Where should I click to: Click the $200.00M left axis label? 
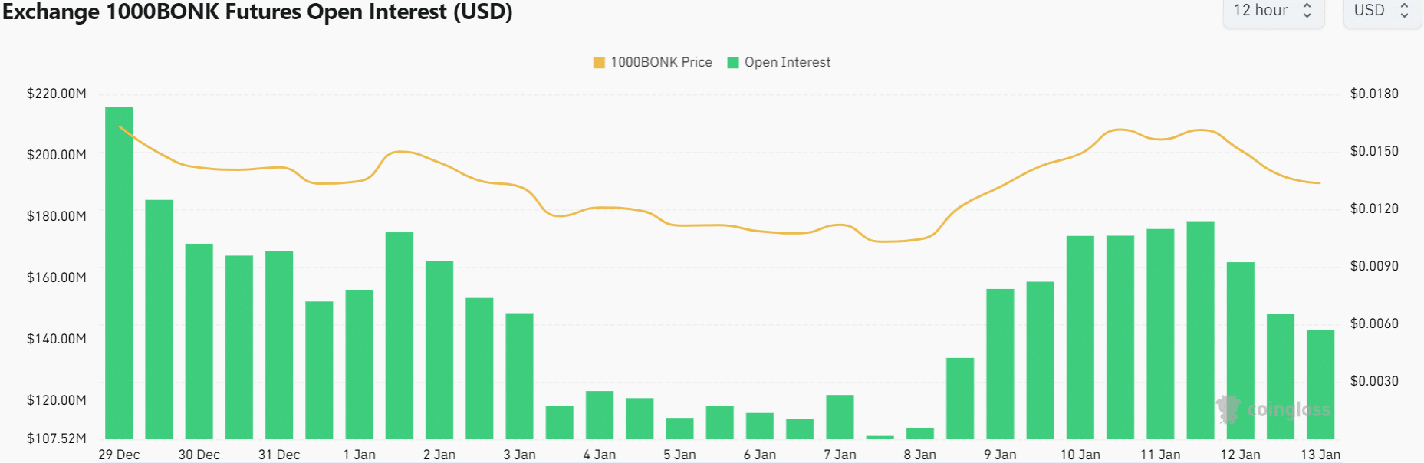coord(57,155)
